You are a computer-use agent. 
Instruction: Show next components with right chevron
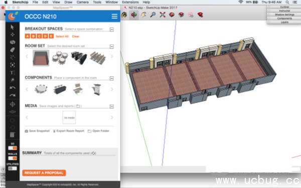(x=112, y=89)
